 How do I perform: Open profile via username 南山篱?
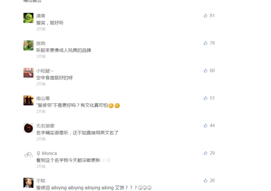click(x=43, y=98)
